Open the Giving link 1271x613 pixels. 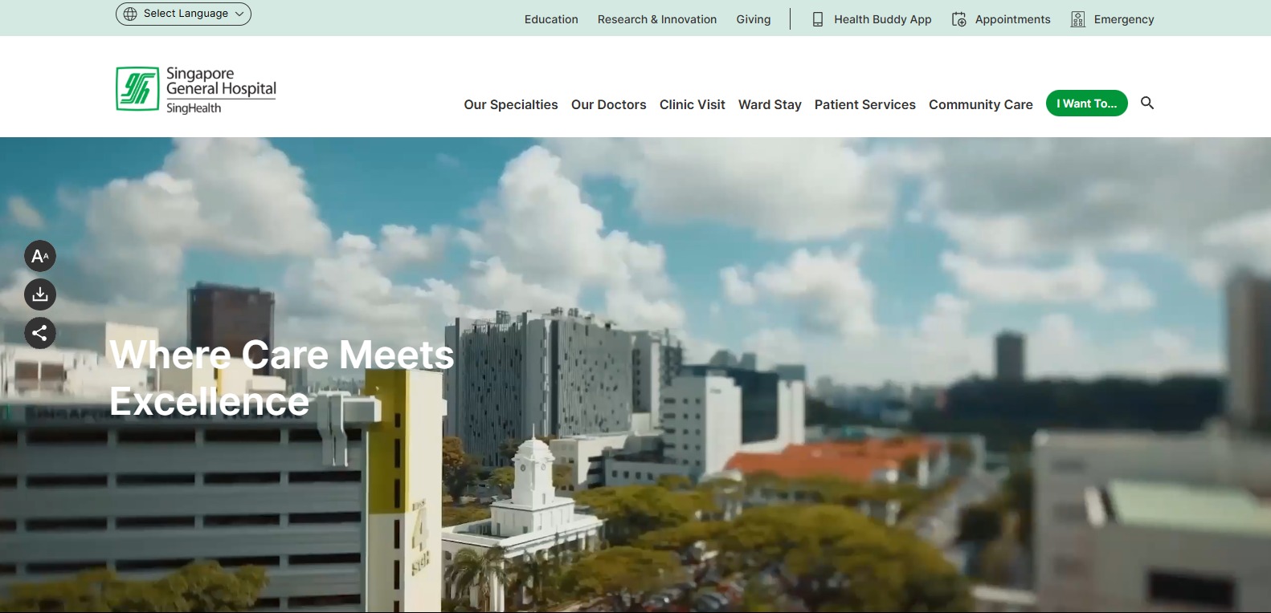tap(754, 19)
